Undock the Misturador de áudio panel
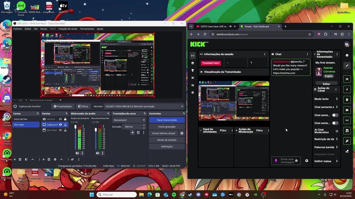 pyautogui.click(x=108, y=114)
